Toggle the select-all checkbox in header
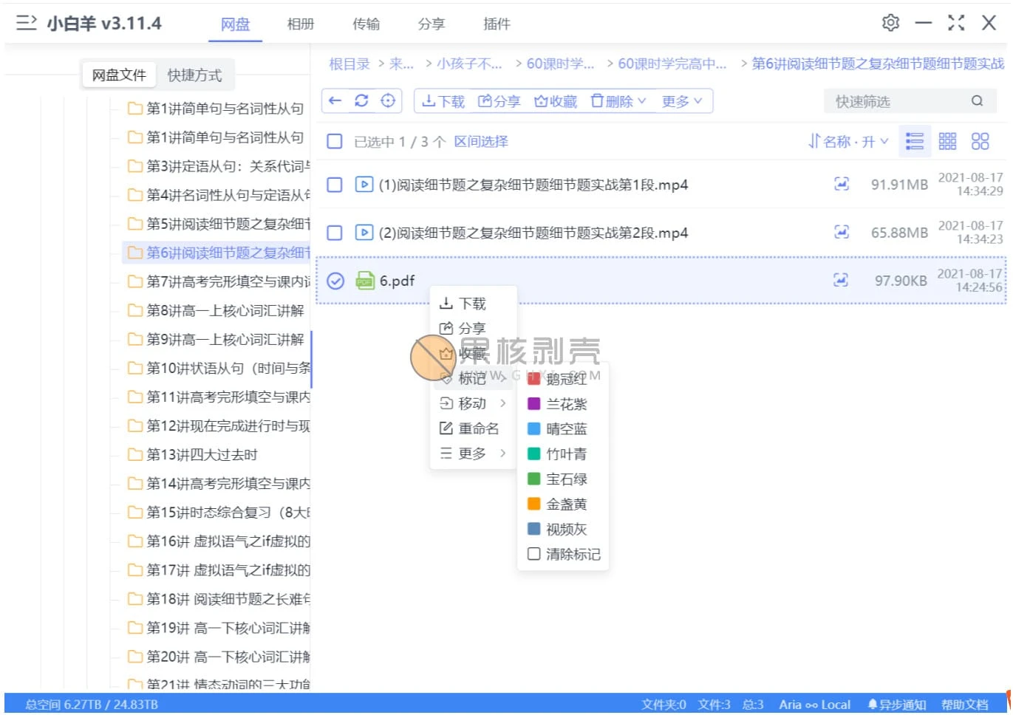1013x715 pixels. pos(335,141)
